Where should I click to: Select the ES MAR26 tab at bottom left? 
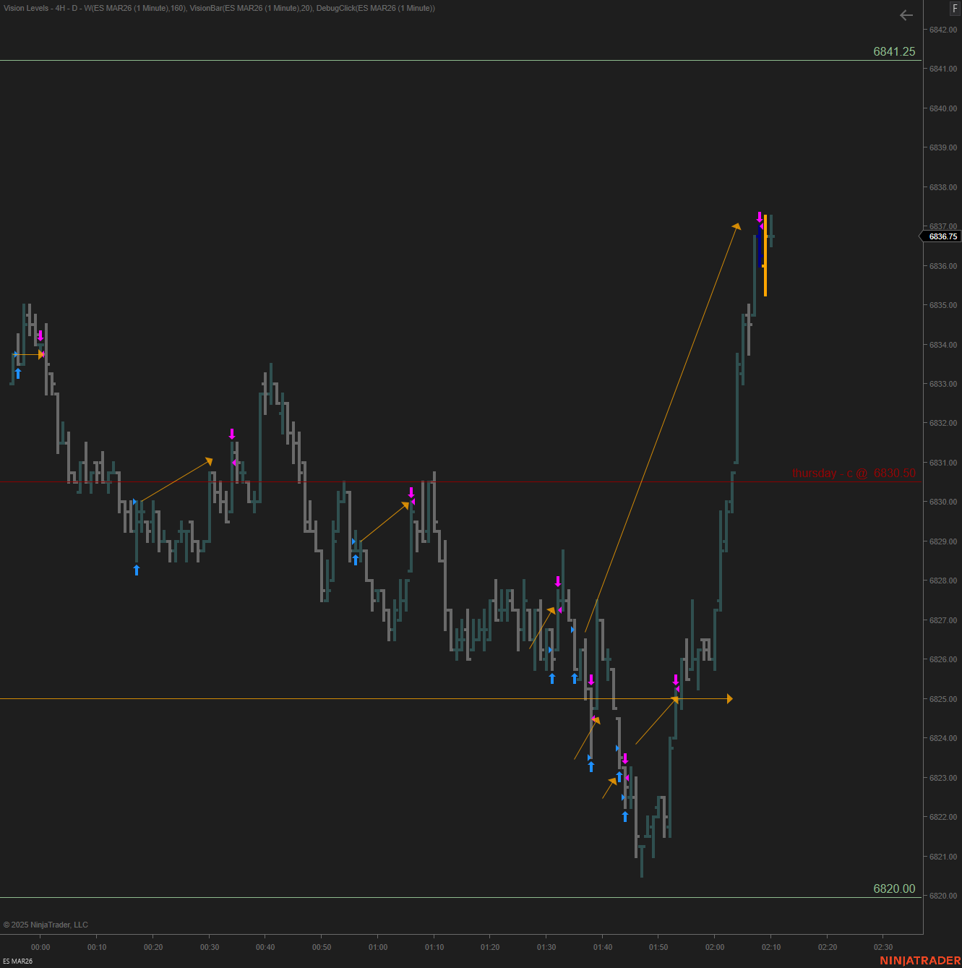pyautogui.click(x=17, y=961)
